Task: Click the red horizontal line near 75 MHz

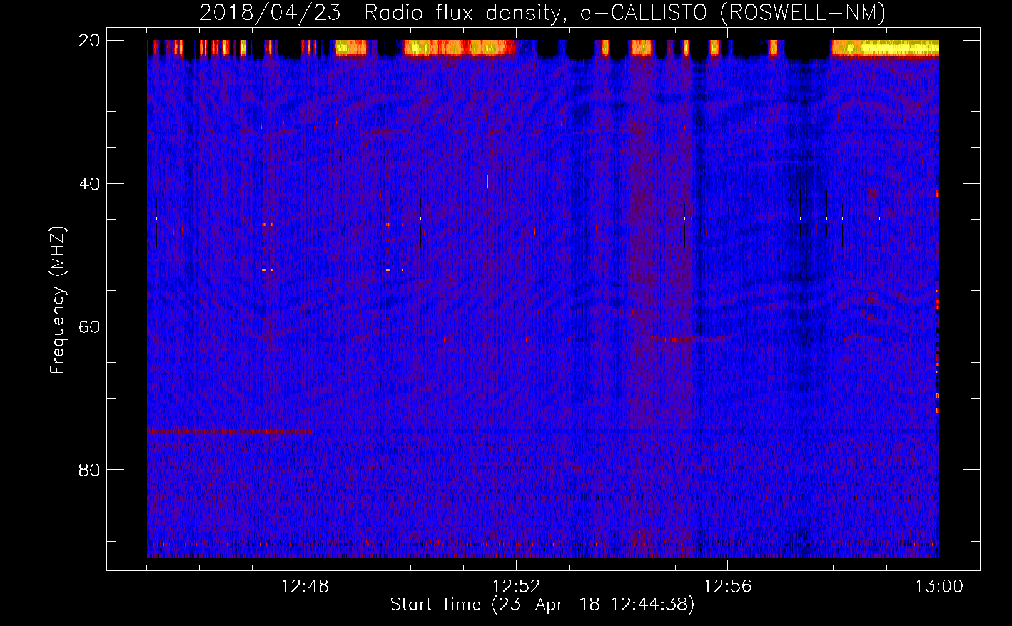Action: 230,431
